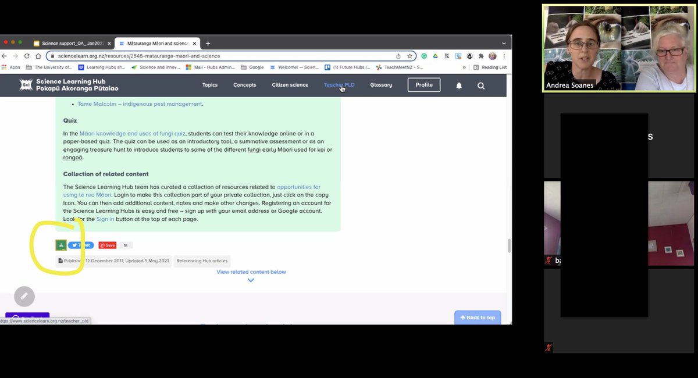Open the Citizen science menu item
698x378 pixels.
[290, 85]
